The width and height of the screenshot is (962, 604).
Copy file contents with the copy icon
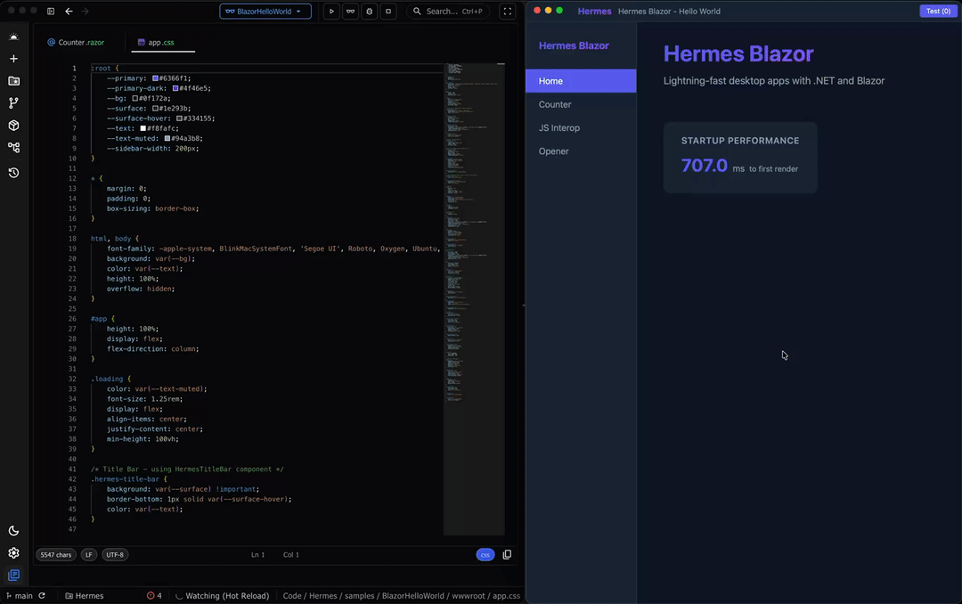click(507, 555)
